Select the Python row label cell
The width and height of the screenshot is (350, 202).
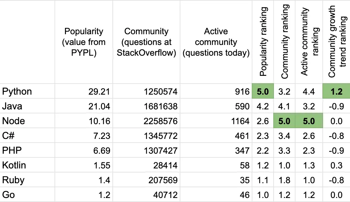(27, 91)
